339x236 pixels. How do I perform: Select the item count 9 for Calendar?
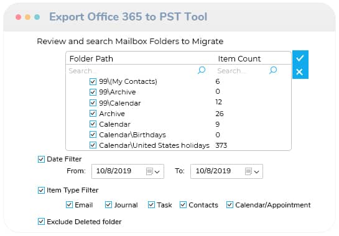218,124
